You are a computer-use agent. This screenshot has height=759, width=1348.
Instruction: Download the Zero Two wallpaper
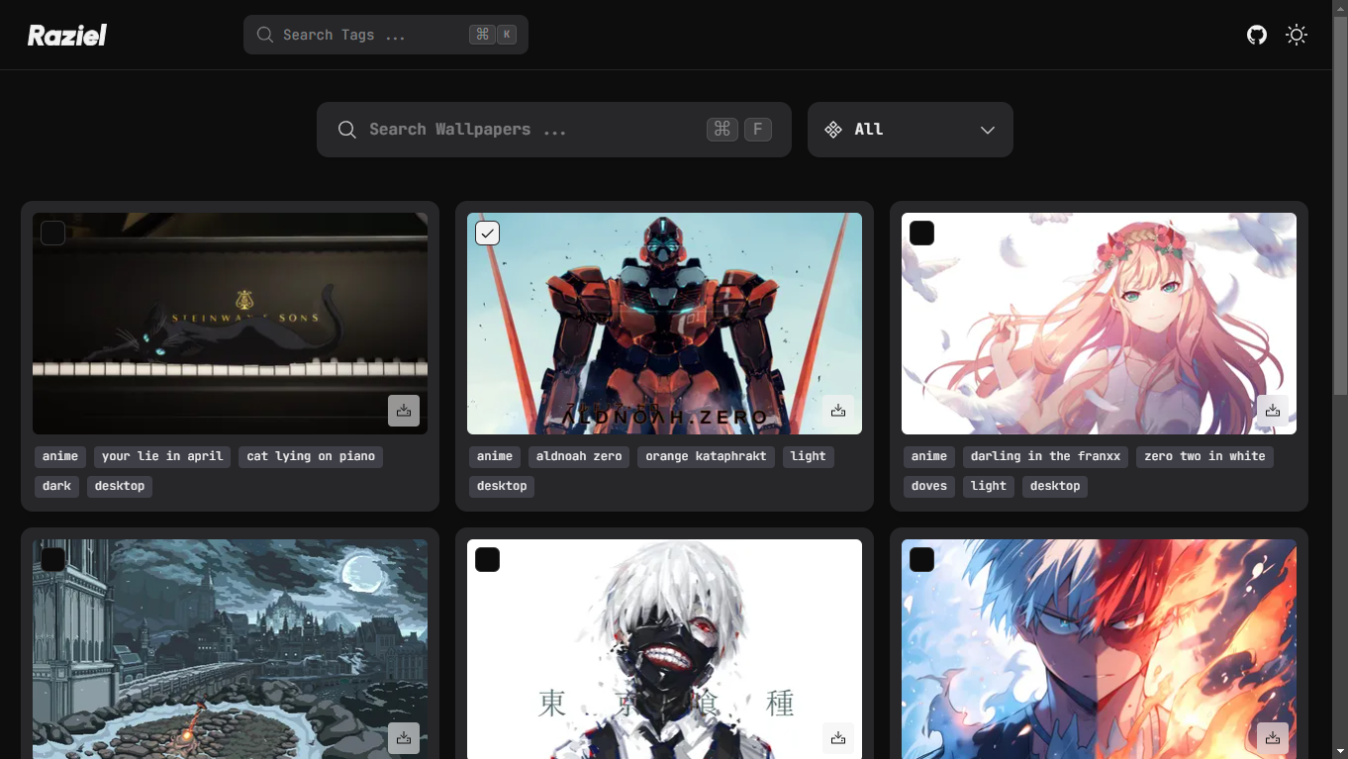pos(1273,411)
